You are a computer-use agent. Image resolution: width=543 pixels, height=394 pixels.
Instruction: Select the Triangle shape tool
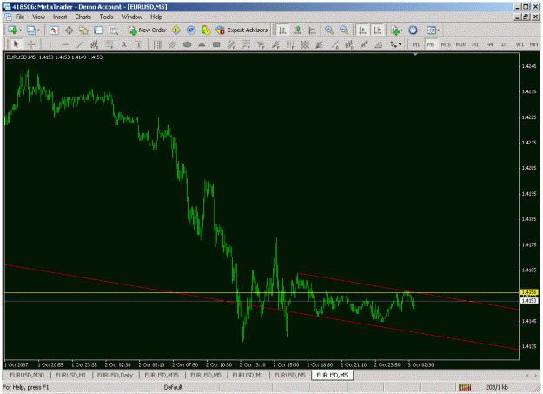point(202,44)
